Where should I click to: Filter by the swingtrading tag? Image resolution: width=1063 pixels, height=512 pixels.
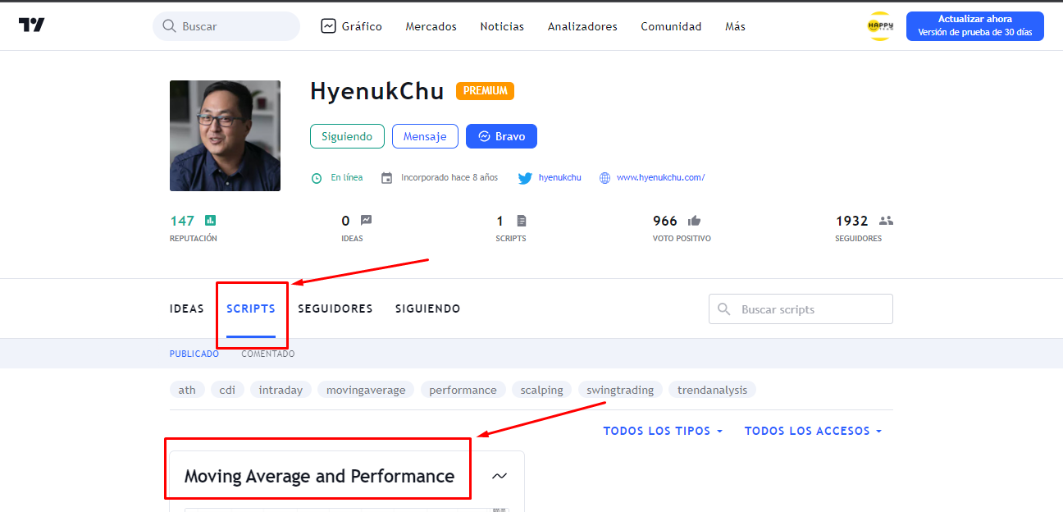[x=620, y=390]
